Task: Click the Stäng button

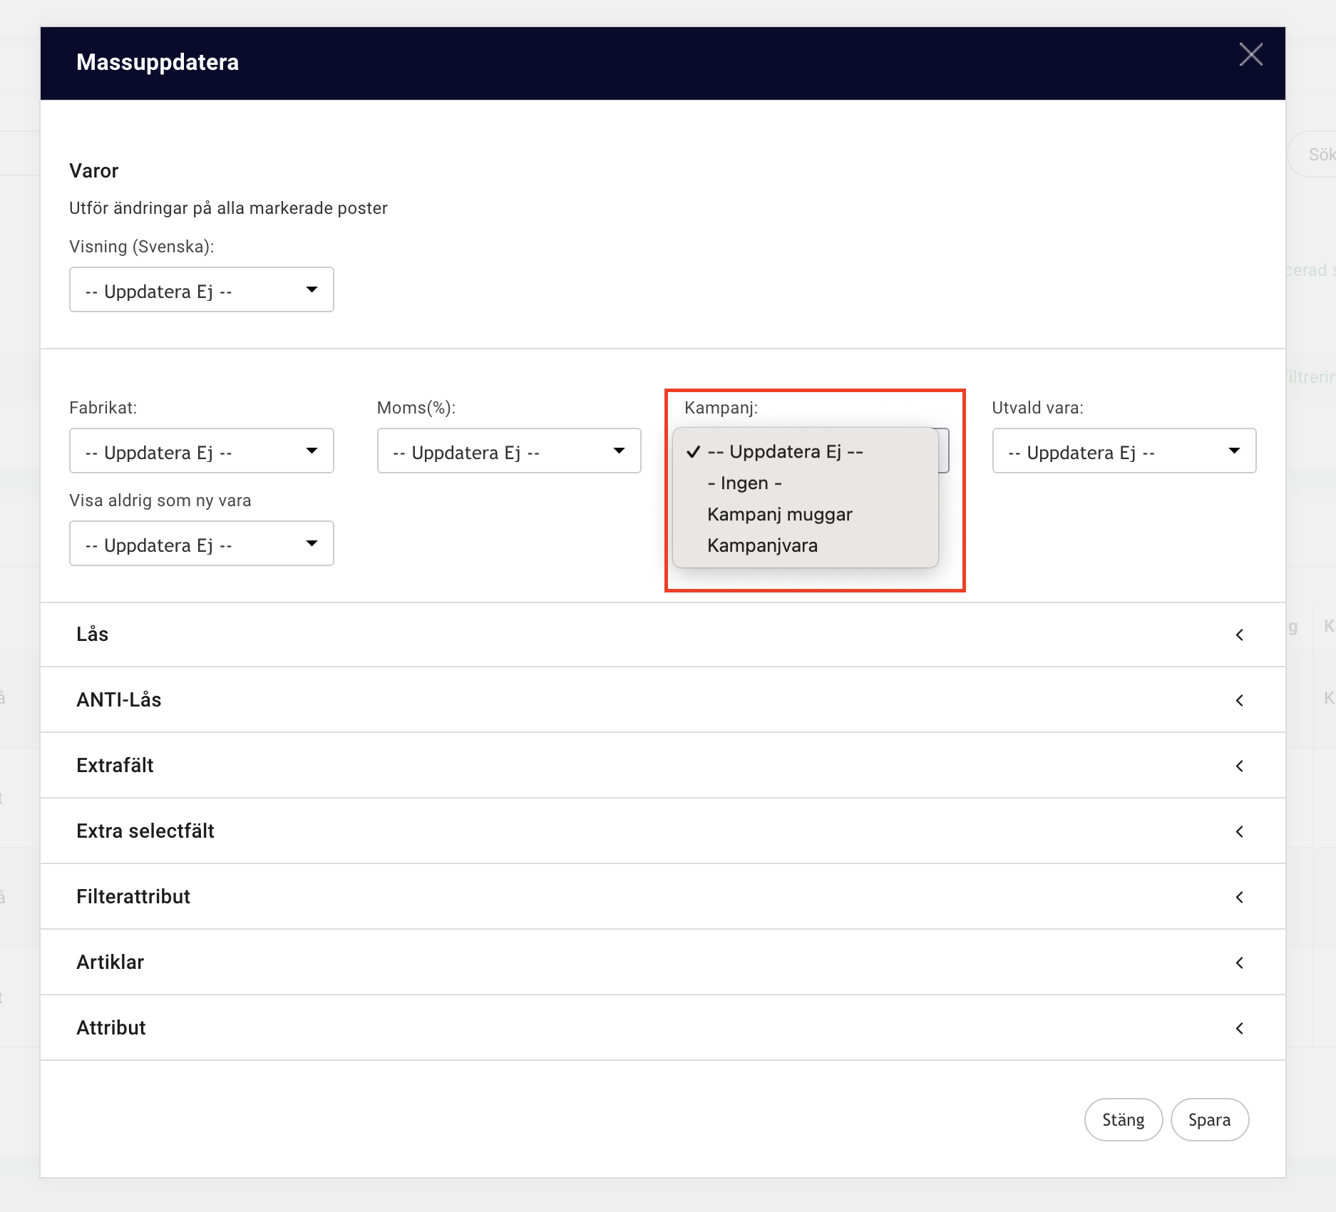Action: coord(1123,1120)
